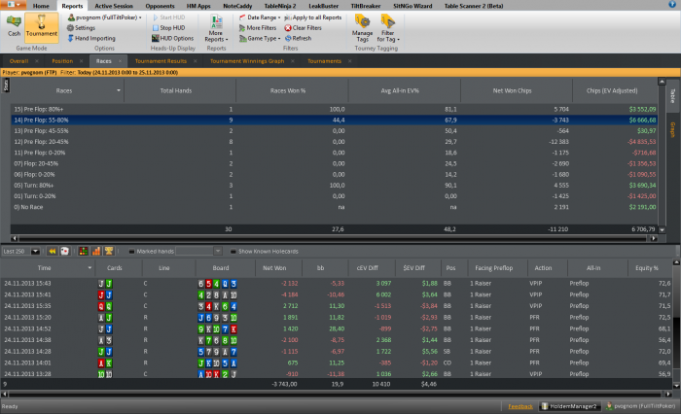Open Table Scanner 2 (Beta) tab

click(x=474, y=6)
